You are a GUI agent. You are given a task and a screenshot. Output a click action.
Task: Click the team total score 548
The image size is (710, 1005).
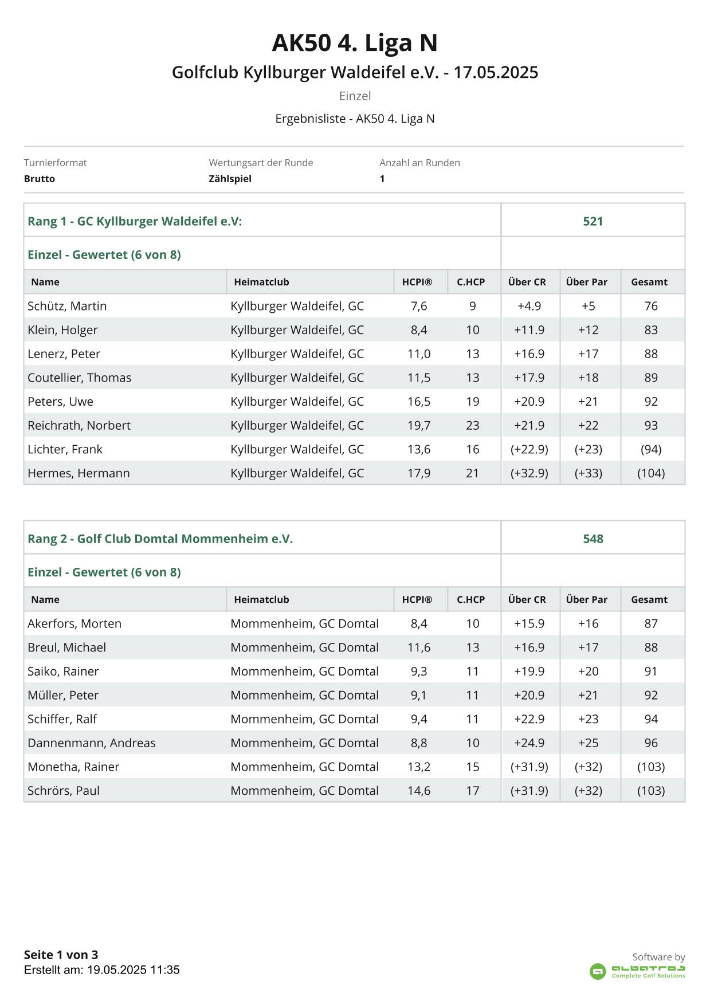coord(593,539)
